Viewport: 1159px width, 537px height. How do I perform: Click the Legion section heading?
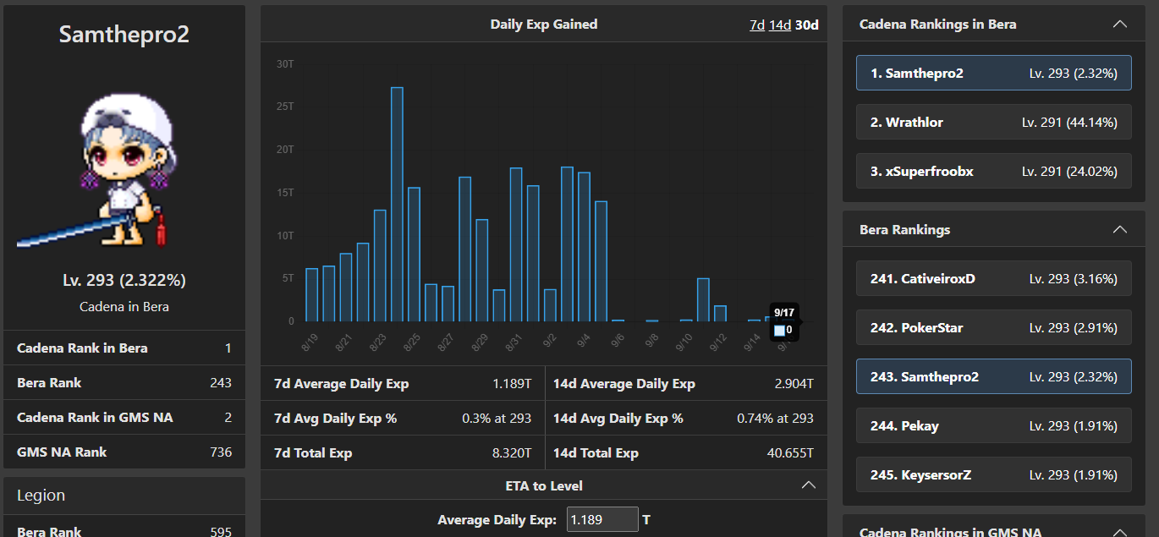41,496
